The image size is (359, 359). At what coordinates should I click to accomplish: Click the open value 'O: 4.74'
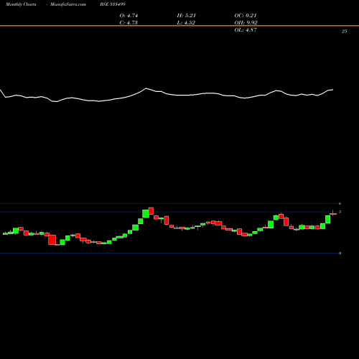[x=129, y=16]
